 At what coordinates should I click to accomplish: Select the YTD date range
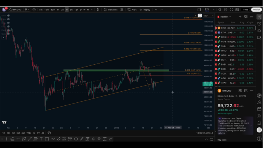click(29, 133)
